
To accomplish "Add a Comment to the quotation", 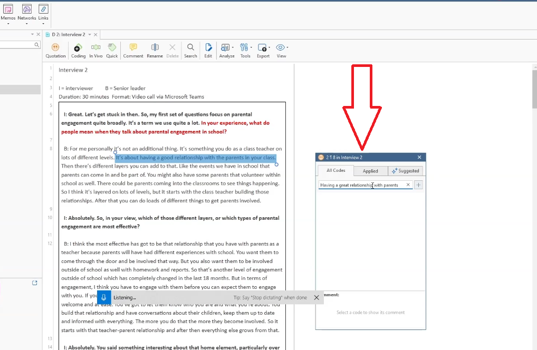I will [x=133, y=50].
